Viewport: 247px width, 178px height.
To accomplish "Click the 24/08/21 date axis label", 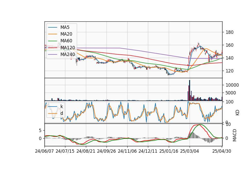I will (86, 151).
